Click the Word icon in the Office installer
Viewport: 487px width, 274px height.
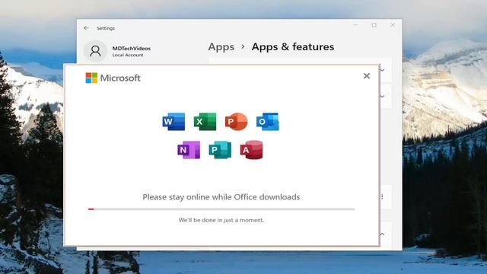point(173,122)
